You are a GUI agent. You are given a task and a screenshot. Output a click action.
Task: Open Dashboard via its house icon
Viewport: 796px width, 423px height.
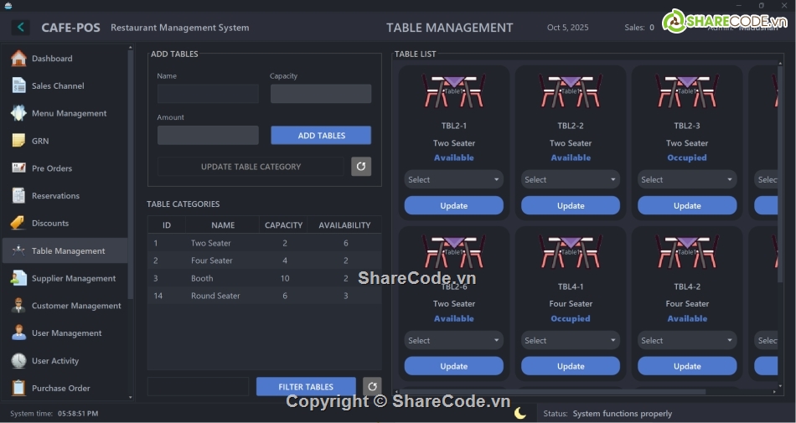(18, 59)
